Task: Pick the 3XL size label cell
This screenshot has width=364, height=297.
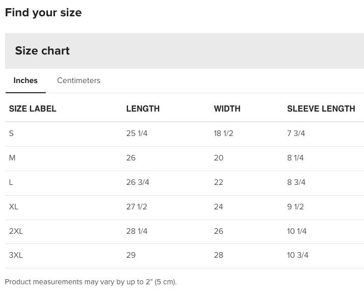Action: point(16,255)
